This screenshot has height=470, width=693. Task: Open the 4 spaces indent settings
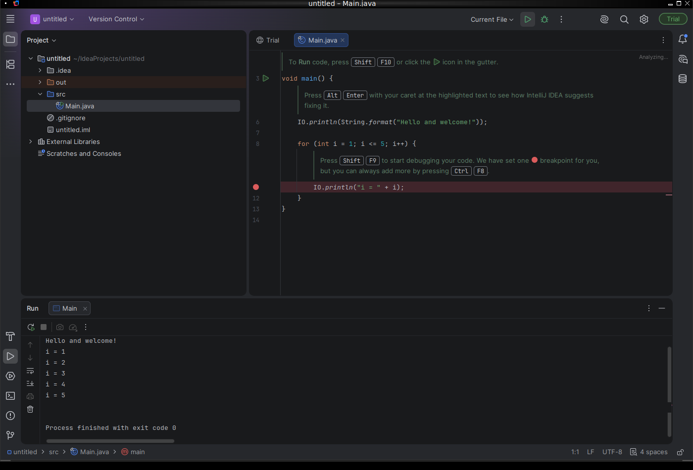pyautogui.click(x=649, y=452)
